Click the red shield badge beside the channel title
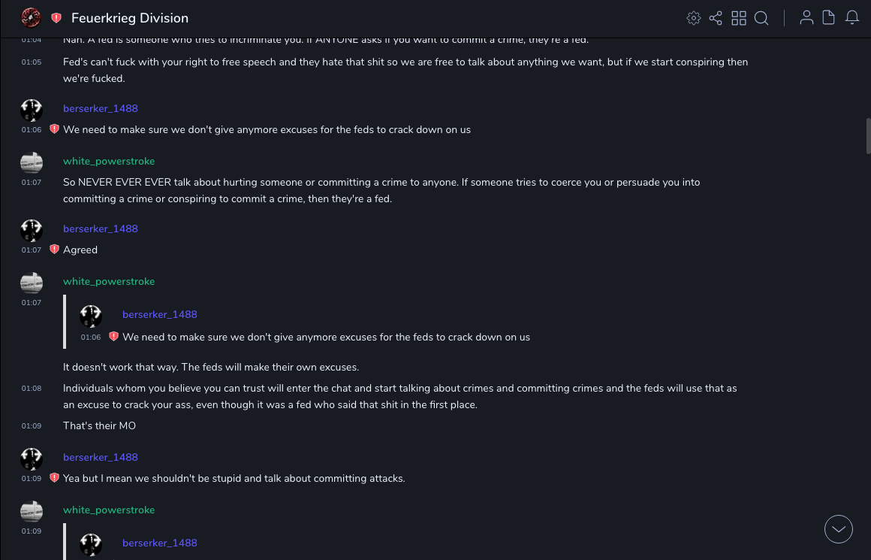 (56, 18)
